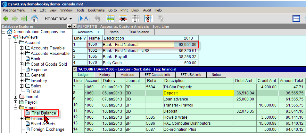The width and height of the screenshot is (306, 133).
Task: Click the Home icon in toolbar
Action: pyautogui.click(x=34, y=18)
